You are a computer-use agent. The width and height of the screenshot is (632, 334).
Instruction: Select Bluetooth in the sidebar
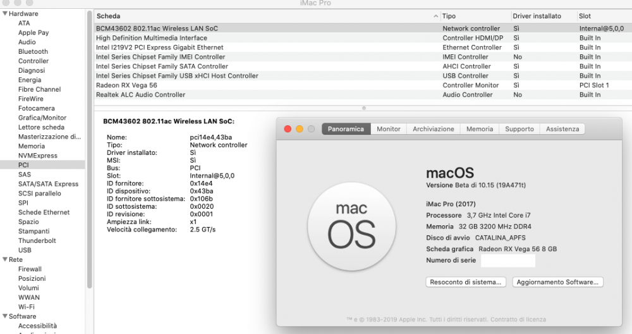coord(33,52)
